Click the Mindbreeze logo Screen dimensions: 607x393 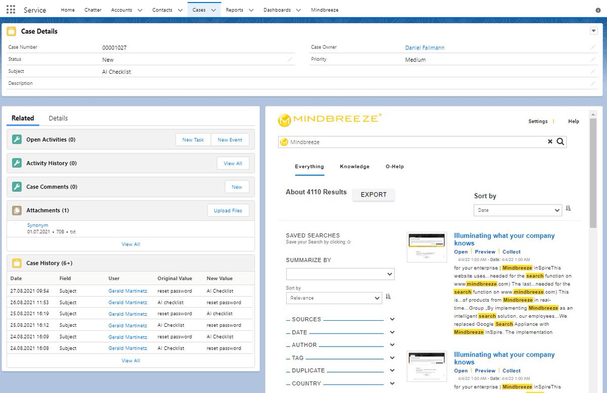click(x=330, y=120)
